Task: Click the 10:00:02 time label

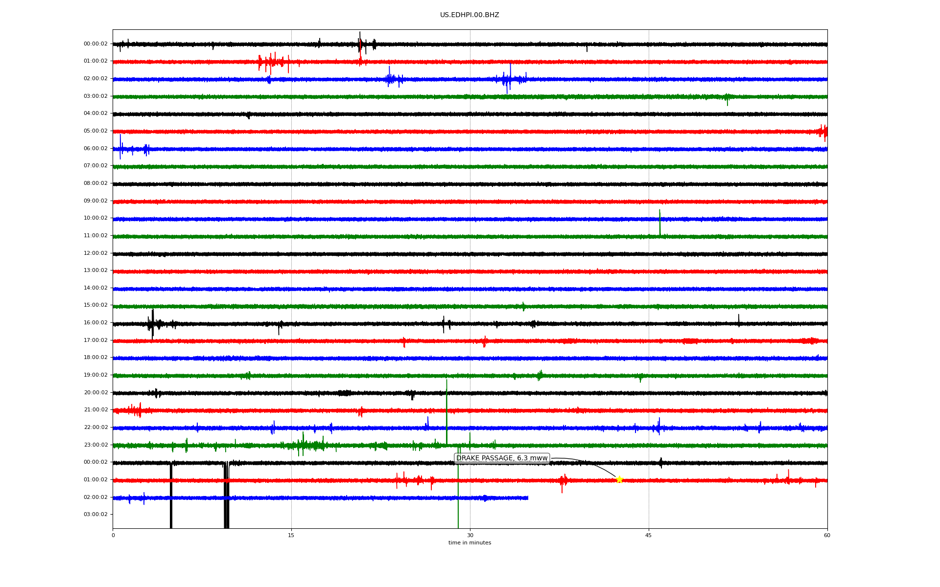Action: (x=95, y=218)
